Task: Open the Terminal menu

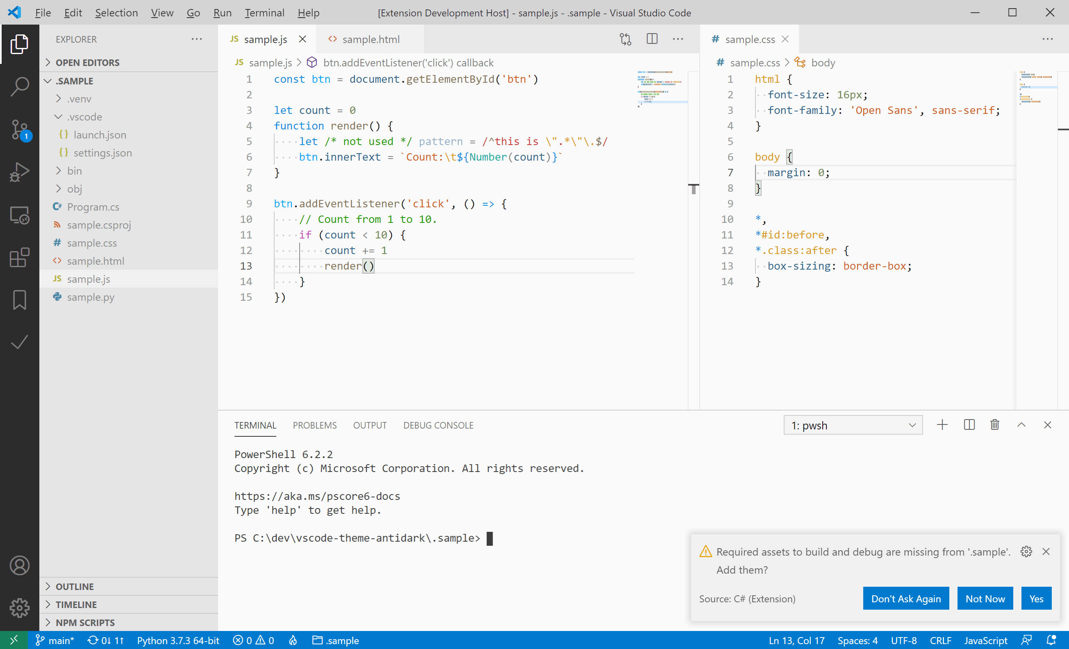Action: point(264,13)
